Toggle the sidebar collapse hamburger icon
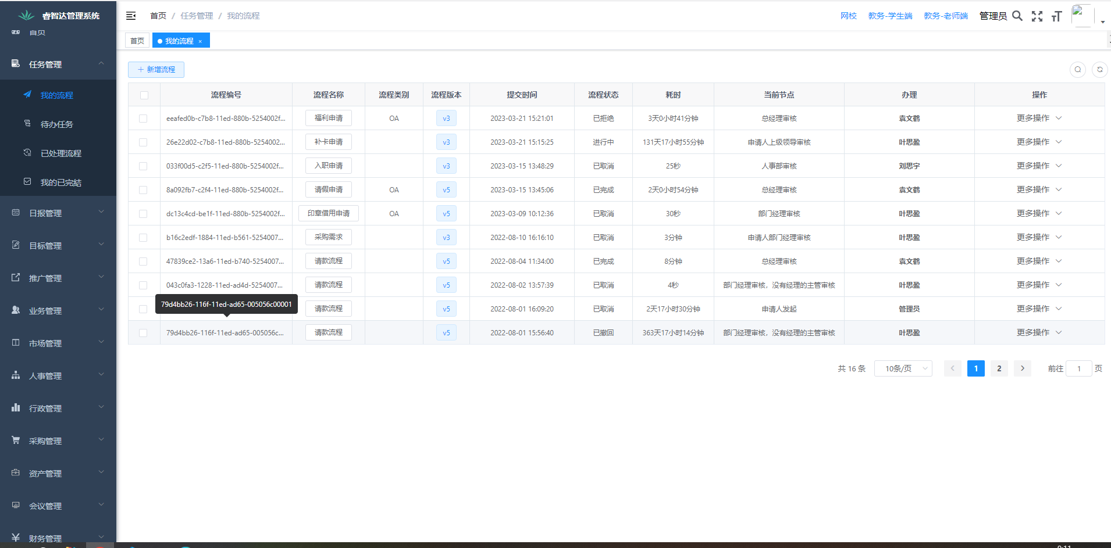Image resolution: width=1111 pixels, height=548 pixels. pos(131,16)
